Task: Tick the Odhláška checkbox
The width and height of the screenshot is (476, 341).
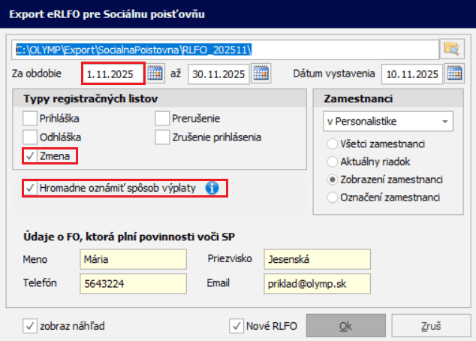Action: point(29,137)
